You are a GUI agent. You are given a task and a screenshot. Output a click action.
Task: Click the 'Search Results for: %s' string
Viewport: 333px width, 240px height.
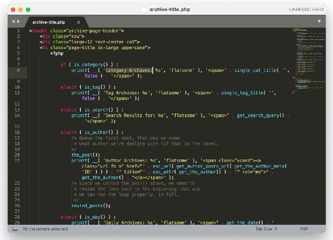[x=135, y=115]
